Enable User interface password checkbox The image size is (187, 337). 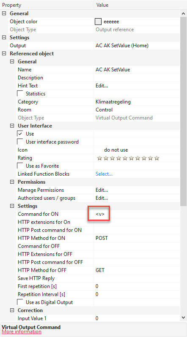point(20,142)
